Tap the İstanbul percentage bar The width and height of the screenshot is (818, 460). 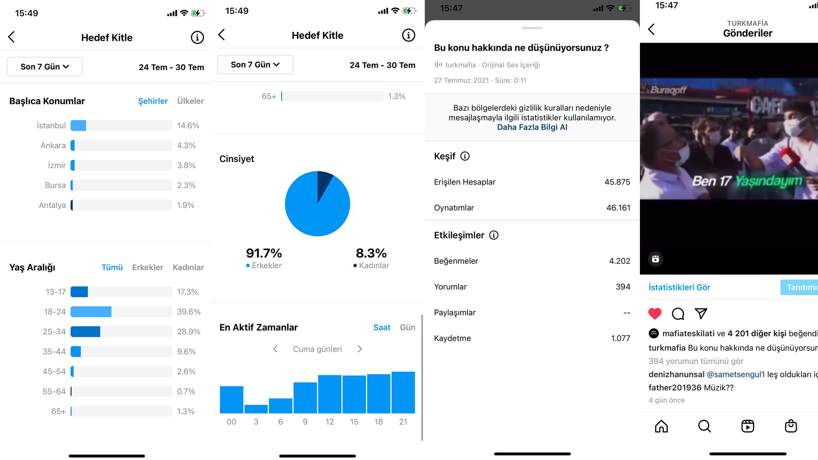point(121,126)
